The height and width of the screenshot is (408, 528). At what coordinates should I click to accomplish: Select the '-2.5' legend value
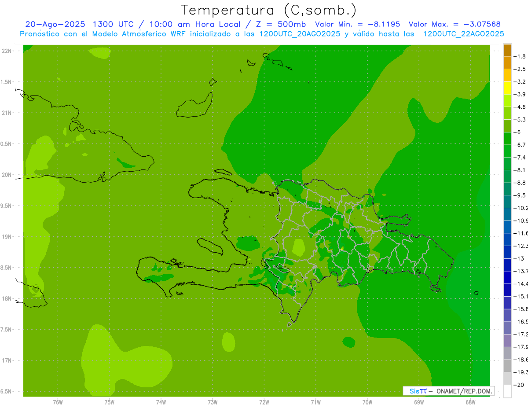[x=520, y=69]
